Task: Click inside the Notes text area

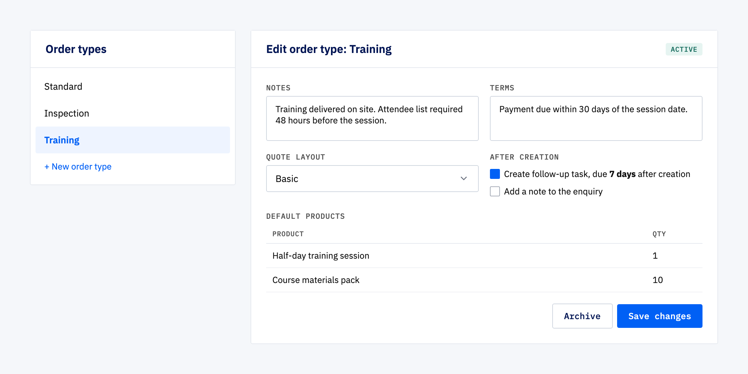Action: click(x=372, y=118)
